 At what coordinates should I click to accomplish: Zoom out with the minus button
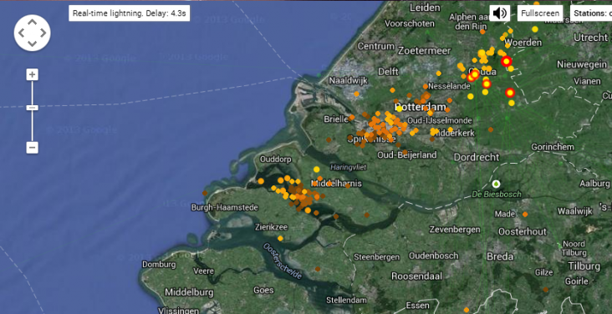[32, 148]
